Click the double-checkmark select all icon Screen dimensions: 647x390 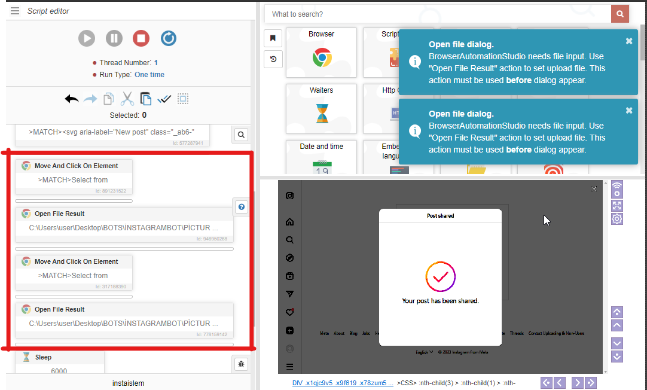(x=164, y=99)
